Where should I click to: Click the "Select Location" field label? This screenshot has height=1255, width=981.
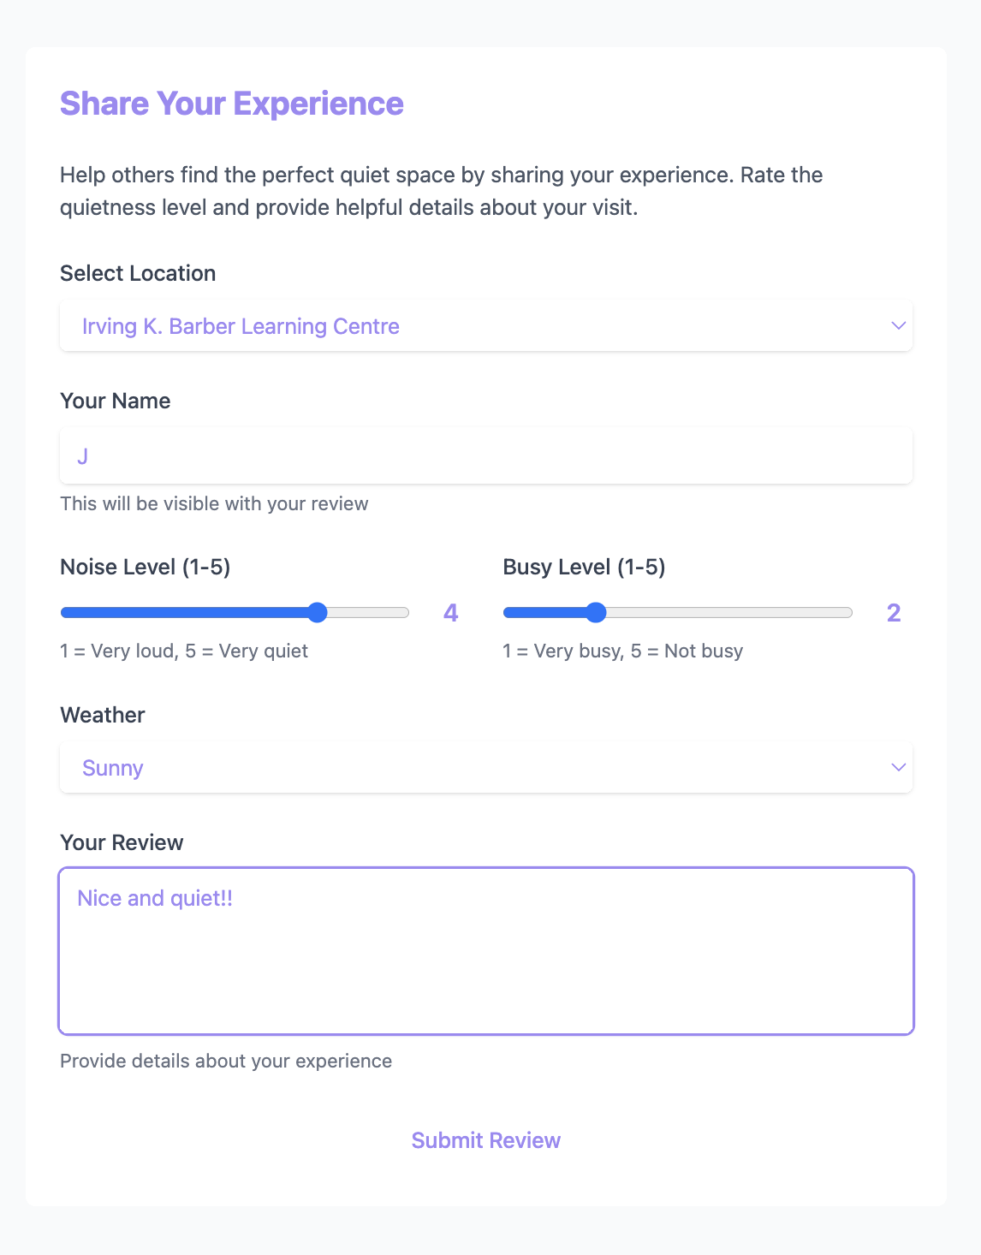(138, 273)
